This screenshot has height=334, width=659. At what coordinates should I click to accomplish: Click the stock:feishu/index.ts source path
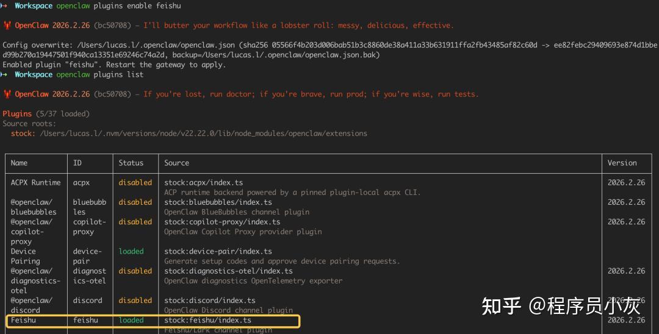[207, 320]
